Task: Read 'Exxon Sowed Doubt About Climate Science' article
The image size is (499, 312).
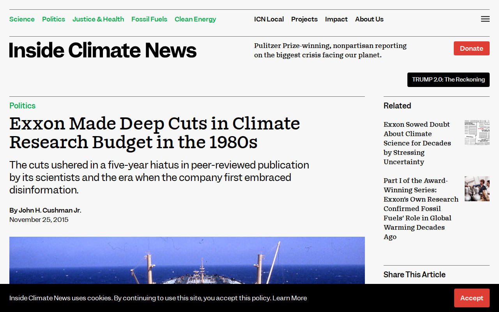Action: point(417,143)
